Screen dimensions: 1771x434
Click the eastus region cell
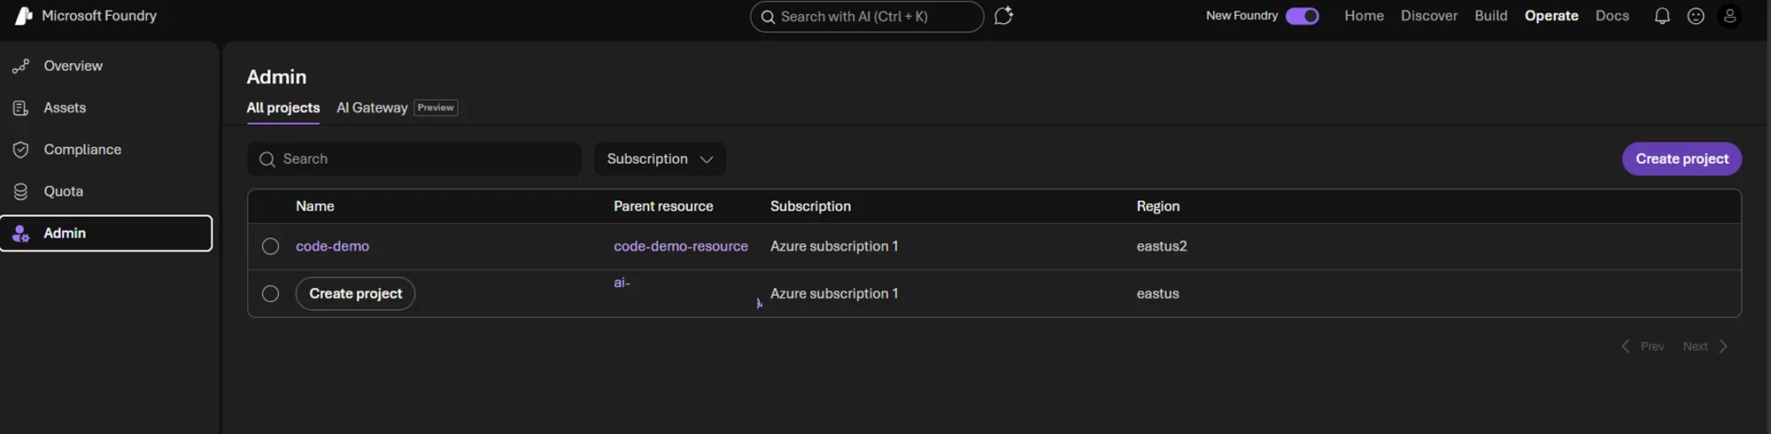click(1158, 294)
